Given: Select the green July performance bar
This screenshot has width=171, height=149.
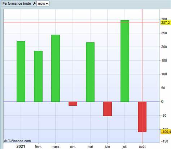Looking at the screenshot, I should (125, 61).
